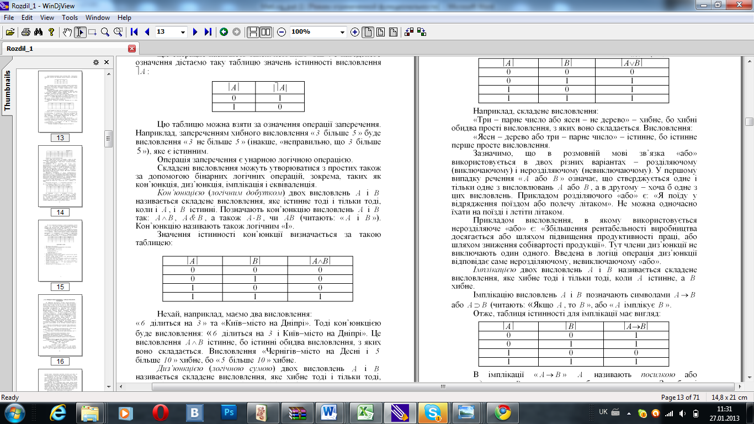
Task: Select the rectangle selection tool
Action: 92,32
